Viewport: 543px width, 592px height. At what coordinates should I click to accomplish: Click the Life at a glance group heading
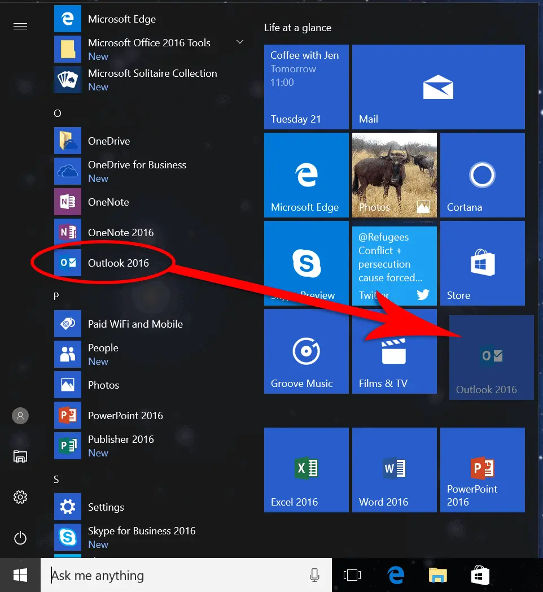pyautogui.click(x=297, y=28)
